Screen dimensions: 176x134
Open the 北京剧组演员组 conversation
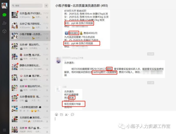pyautogui.click(x=30, y=119)
